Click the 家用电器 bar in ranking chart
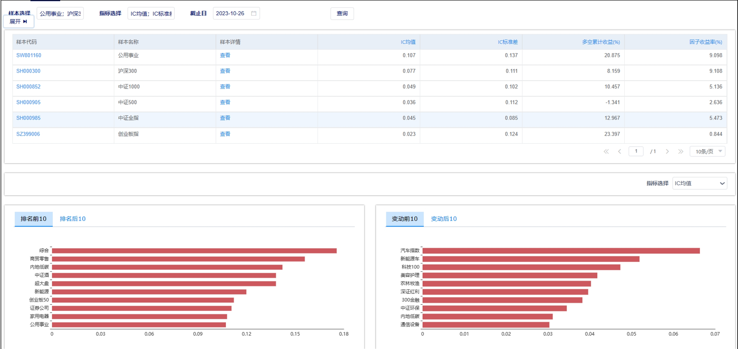This screenshot has width=738, height=349. tap(139, 317)
